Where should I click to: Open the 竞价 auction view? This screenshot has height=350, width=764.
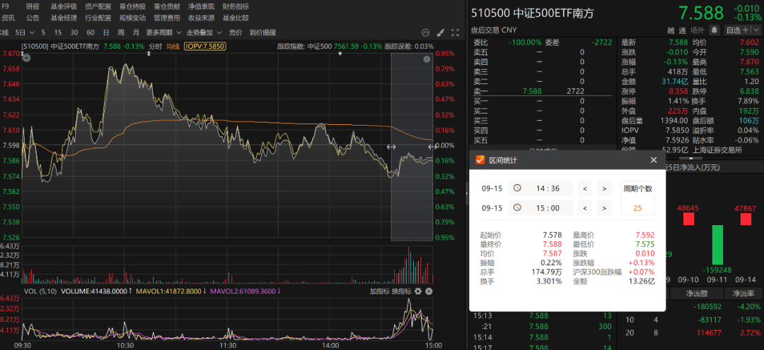236,32
